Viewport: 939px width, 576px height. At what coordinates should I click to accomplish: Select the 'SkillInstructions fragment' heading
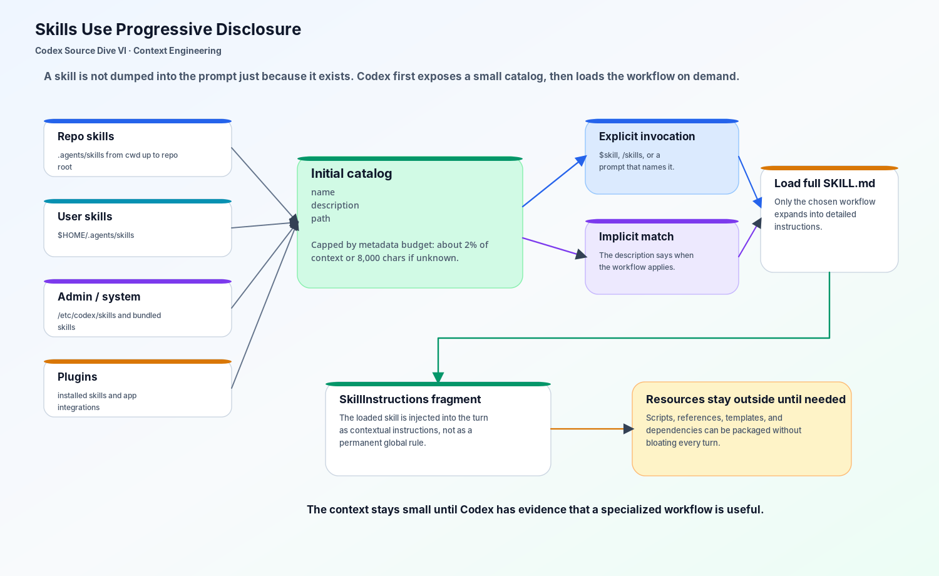click(410, 399)
